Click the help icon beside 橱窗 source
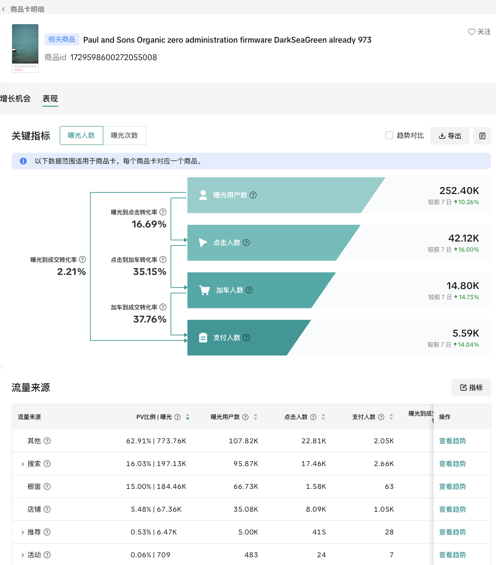The width and height of the screenshot is (496, 565). [x=47, y=486]
